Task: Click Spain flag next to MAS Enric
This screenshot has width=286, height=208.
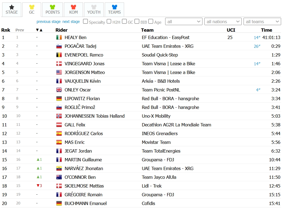Action: tap(59, 142)
